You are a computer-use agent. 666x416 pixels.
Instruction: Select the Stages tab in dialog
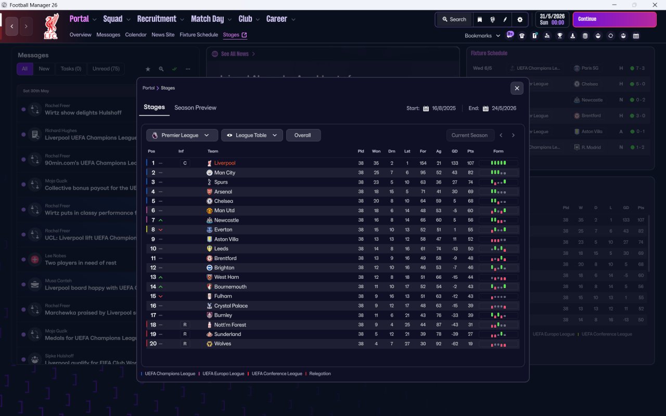coord(154,107)
